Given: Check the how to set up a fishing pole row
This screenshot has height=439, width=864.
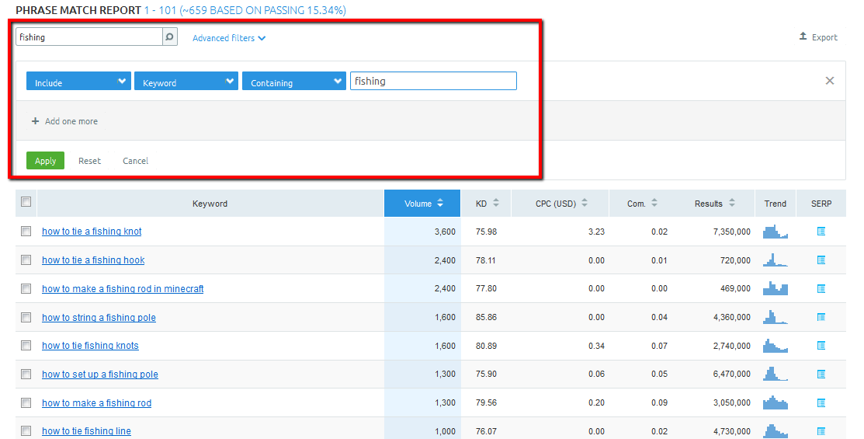Looking at the screenshot, I should coord(26,374).
